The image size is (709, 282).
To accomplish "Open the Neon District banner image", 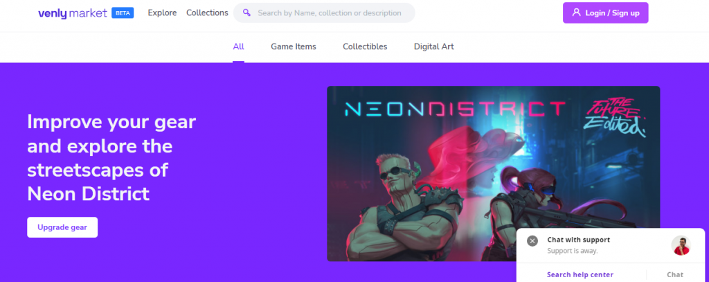I will pyautogui.click(x=493, y=174).
